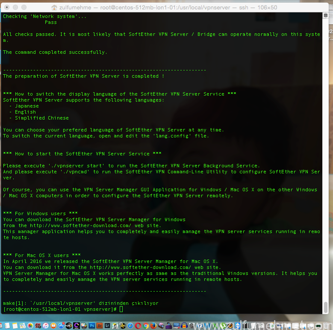
Task: Open Adobe Photoshop from the Dock
Action: pos(92,326)
